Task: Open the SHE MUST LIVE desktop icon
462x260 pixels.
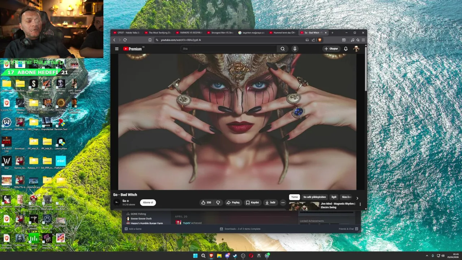Action: (x=6, y=144)
